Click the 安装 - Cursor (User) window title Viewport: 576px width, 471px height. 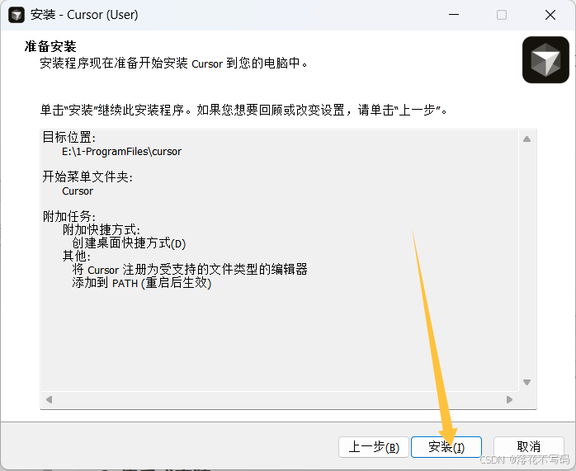click(84, 15)
